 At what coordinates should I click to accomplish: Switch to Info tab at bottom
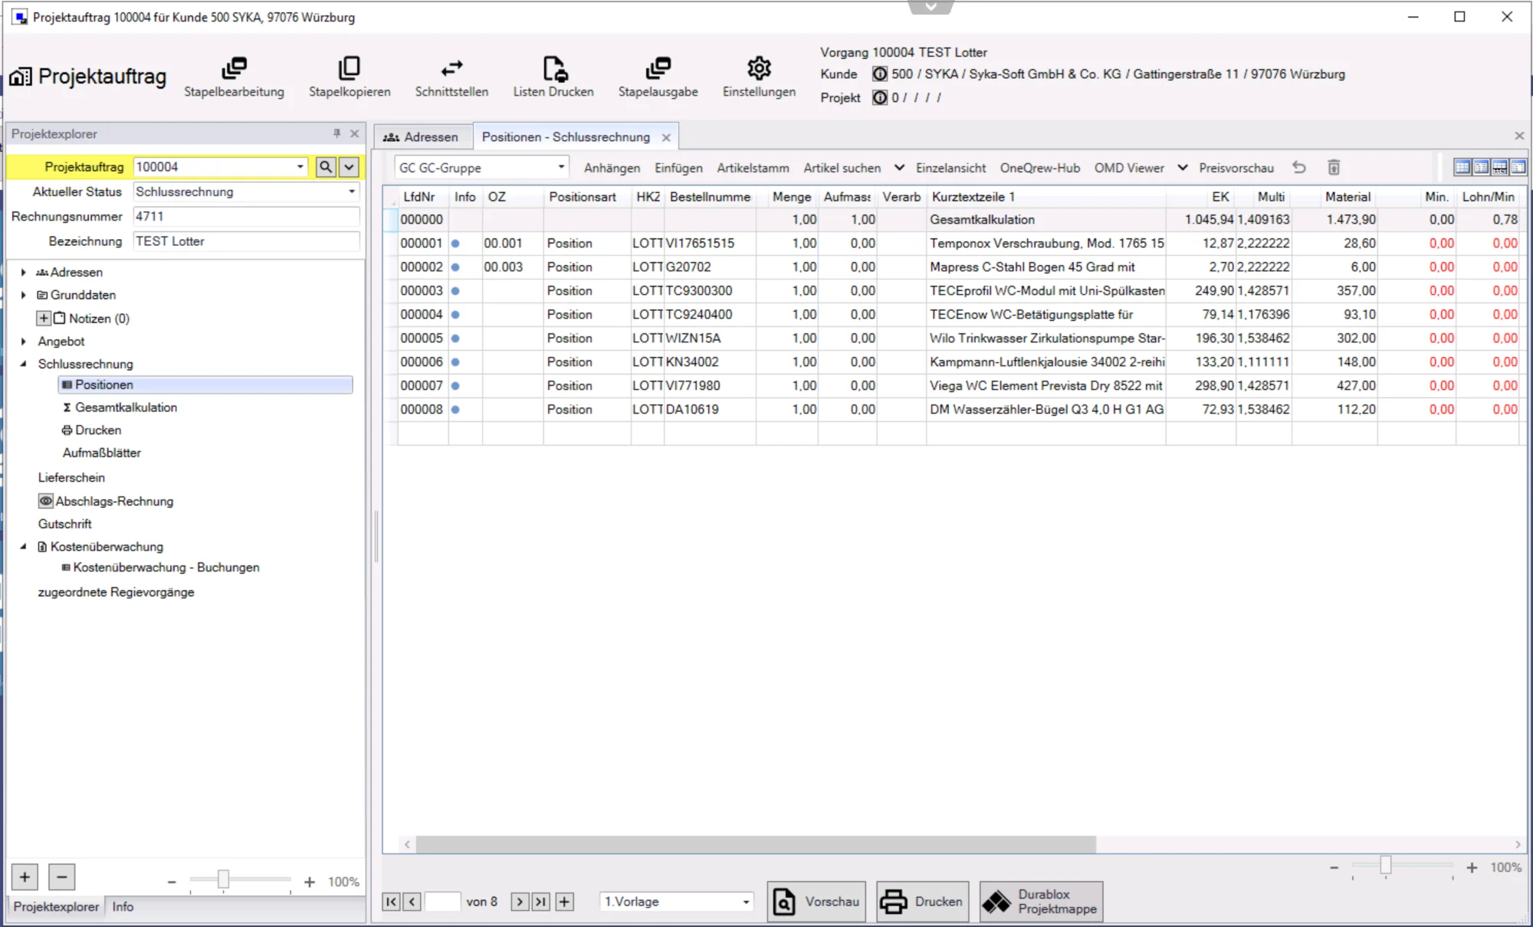point(123,906)
